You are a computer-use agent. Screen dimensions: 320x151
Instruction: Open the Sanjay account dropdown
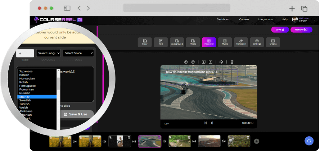(304, 19)
